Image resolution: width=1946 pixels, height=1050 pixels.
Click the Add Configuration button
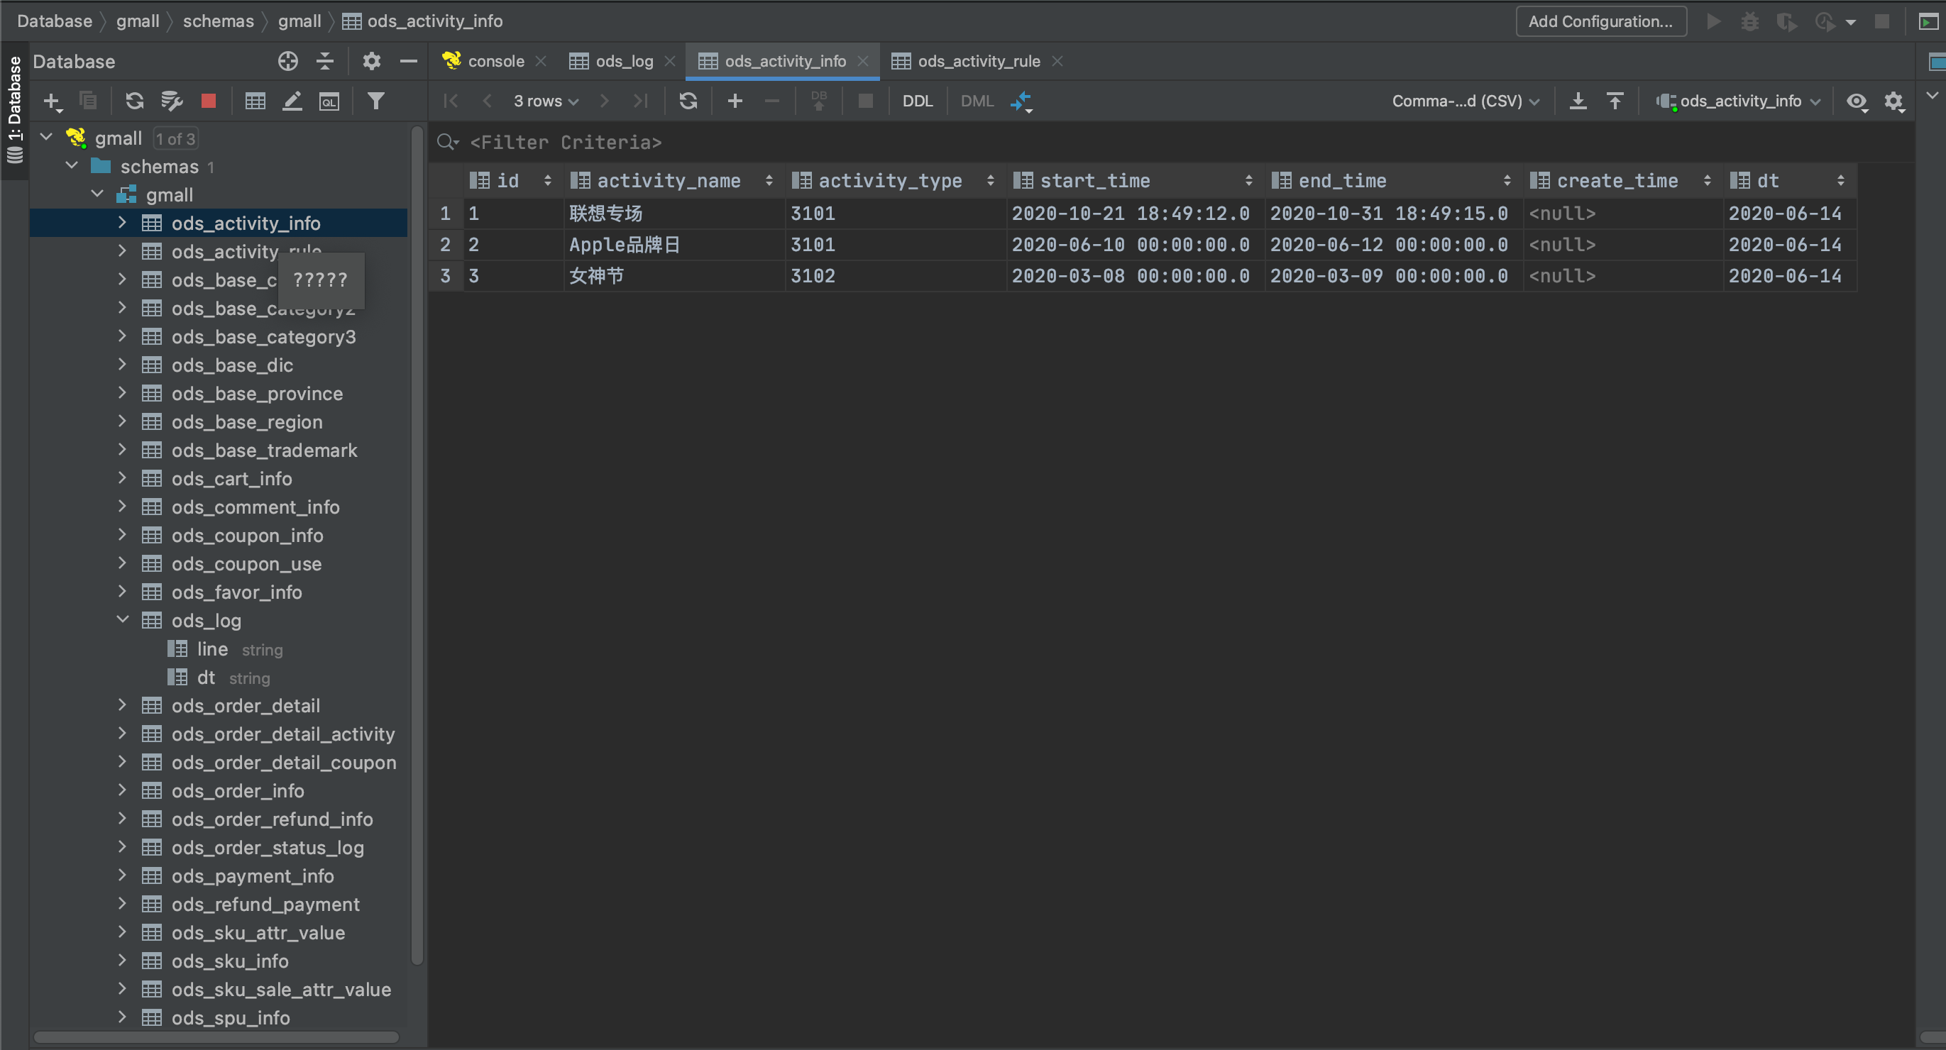tap(1600, 21)
